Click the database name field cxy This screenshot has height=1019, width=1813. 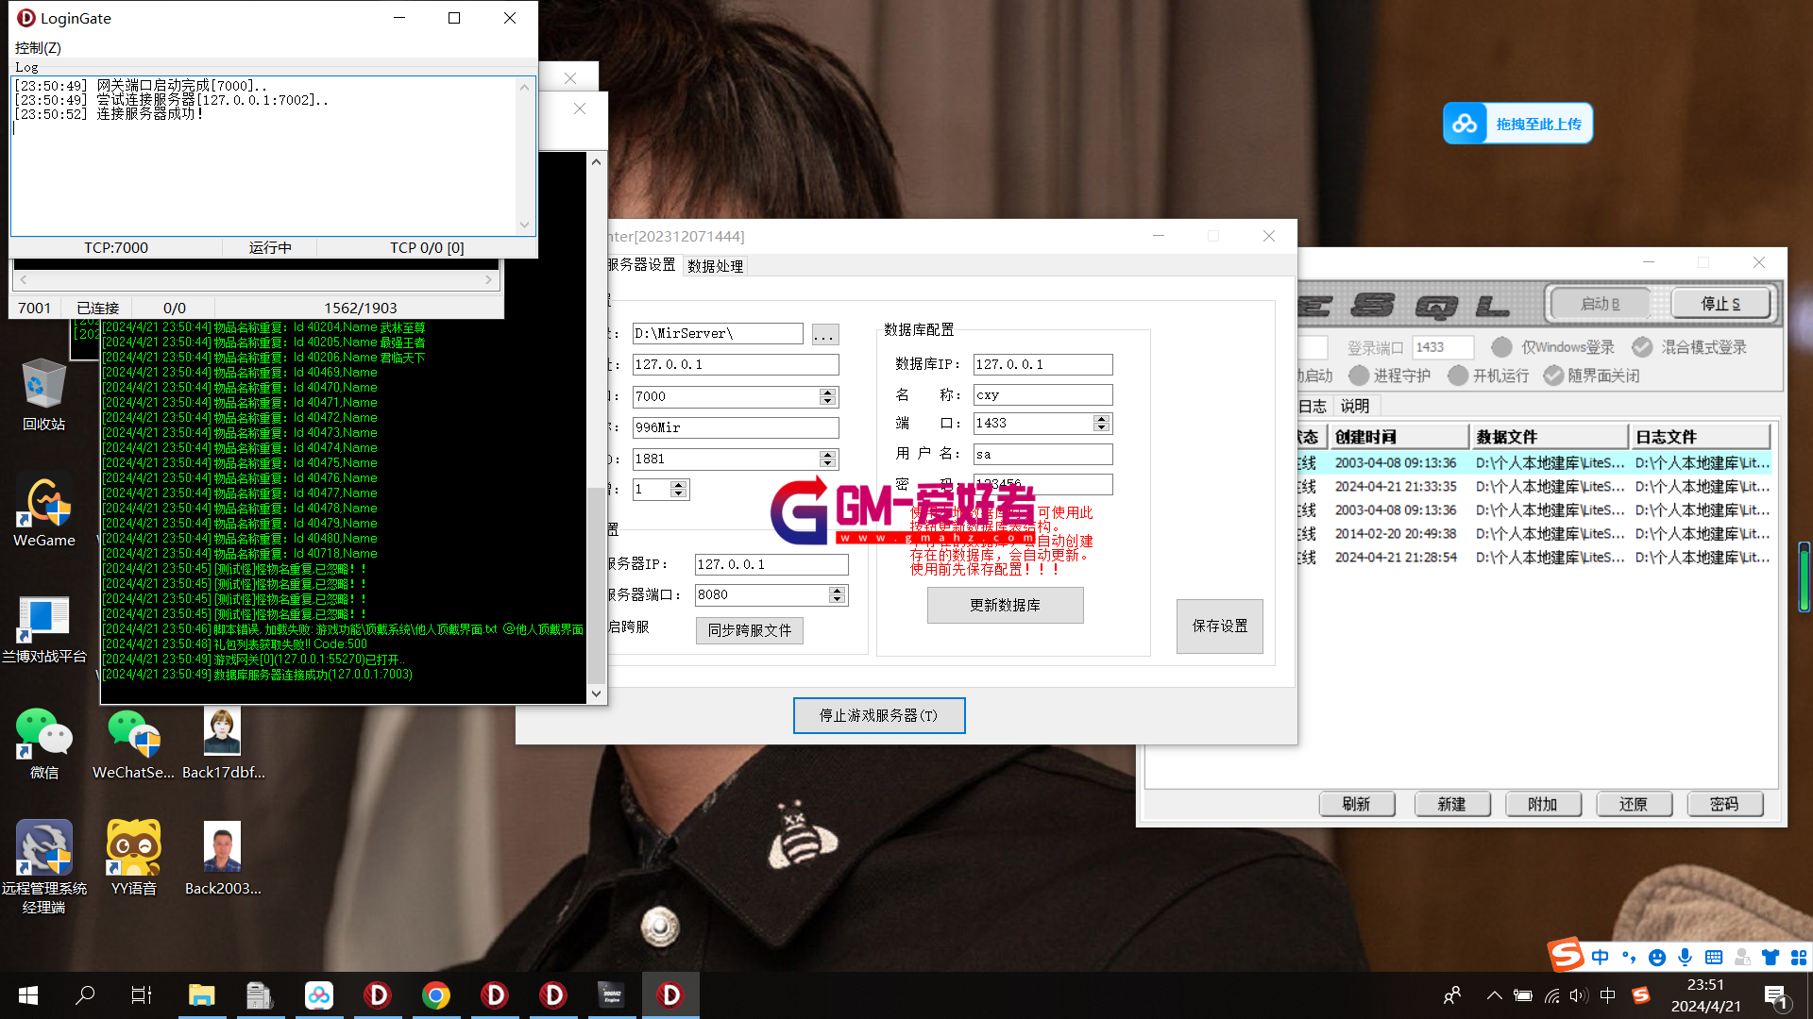(x=1042, y=394)
